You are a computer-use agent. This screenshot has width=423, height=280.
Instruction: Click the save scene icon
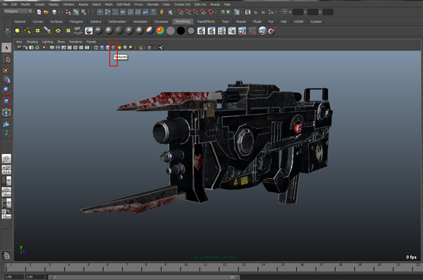point(54,12)
